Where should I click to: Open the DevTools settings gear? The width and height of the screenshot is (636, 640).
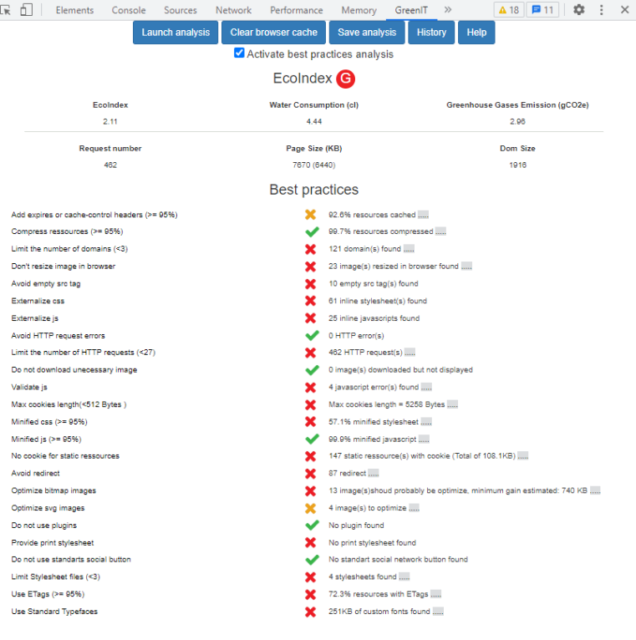pos(579,10)
